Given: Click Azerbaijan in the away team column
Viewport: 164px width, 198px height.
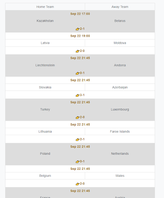Looking at the screenshot, I should (120, 87).
